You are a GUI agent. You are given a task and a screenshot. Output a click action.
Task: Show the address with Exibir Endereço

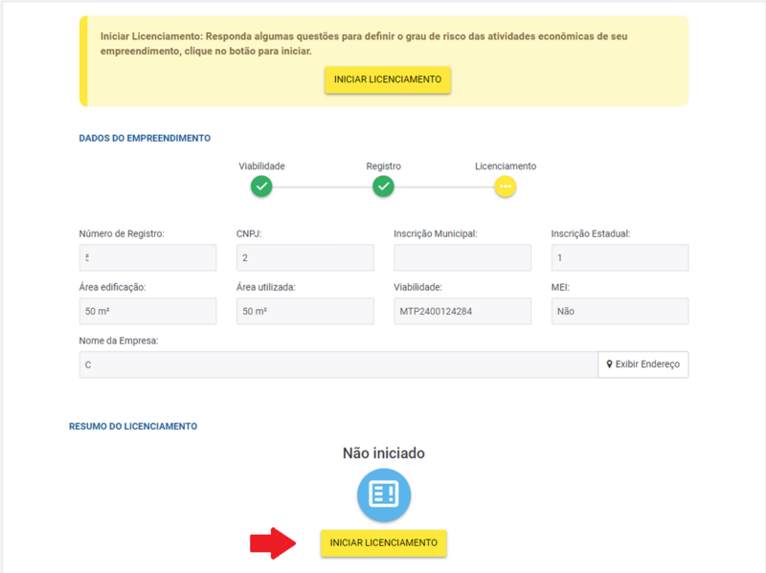pyautogui.click(x=642, y=364)
